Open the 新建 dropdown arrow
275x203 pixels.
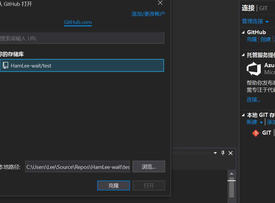pyautogui.click(x=261, y=123)
